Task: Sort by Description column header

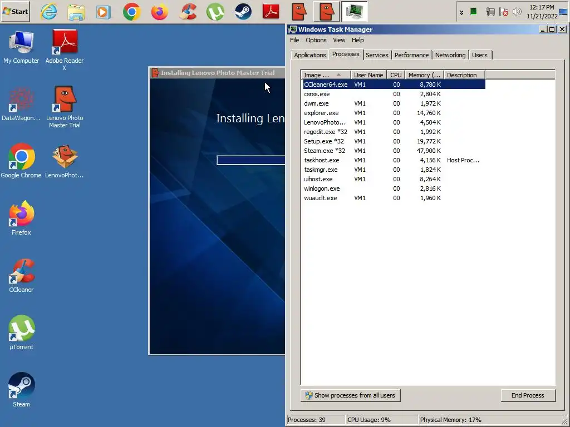Action: pos(464,75)
